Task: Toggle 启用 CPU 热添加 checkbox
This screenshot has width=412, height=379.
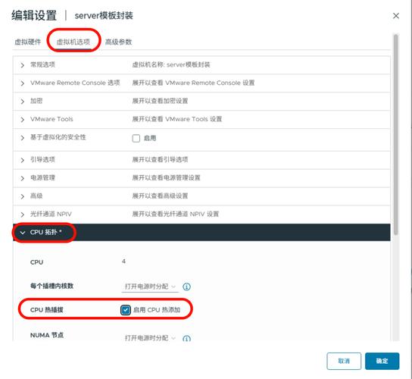Action: tap(126, 310)
